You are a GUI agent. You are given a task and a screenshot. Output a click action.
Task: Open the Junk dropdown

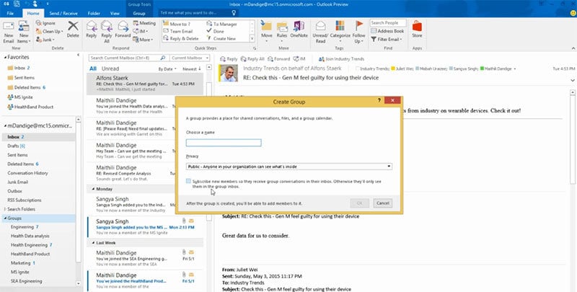(x=45, y=40)
